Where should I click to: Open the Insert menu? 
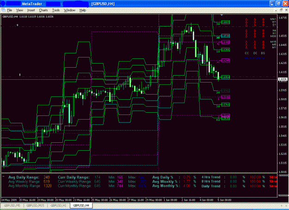[31, 10]
